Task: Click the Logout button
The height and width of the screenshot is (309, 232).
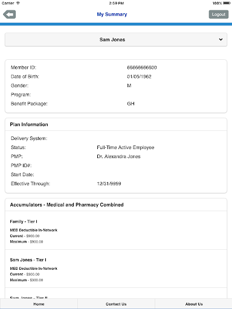Action: (x=219, y=14)
